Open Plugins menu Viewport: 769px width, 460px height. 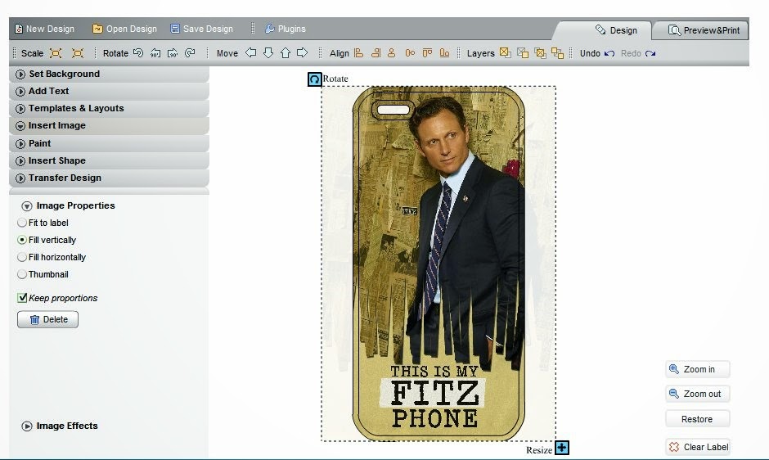pyautogui.click(x=285, y=29)
